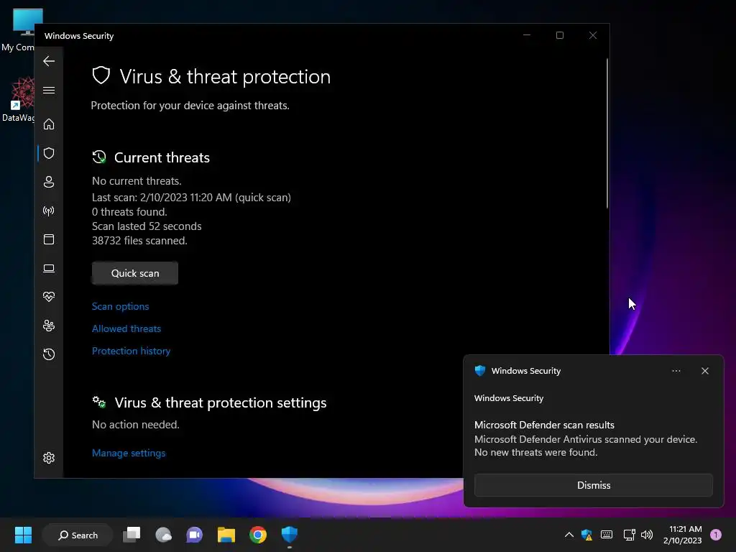Open Device security sidebar icon

coord(49,268)
